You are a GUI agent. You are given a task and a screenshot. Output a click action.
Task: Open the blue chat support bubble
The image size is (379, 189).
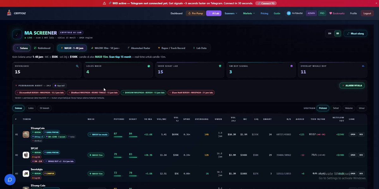coord(10,180)
